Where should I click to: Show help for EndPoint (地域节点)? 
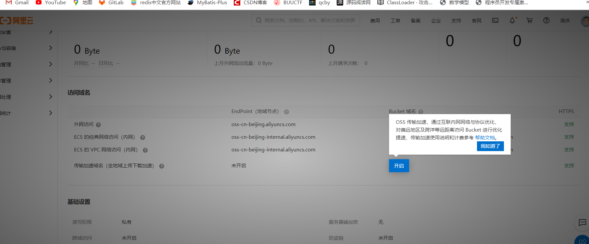click(286, 112)
